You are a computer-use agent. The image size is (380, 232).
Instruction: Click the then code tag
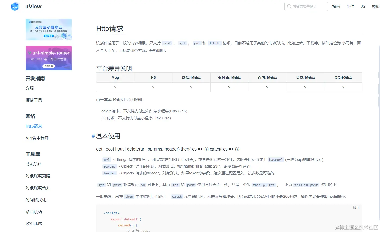129,197
